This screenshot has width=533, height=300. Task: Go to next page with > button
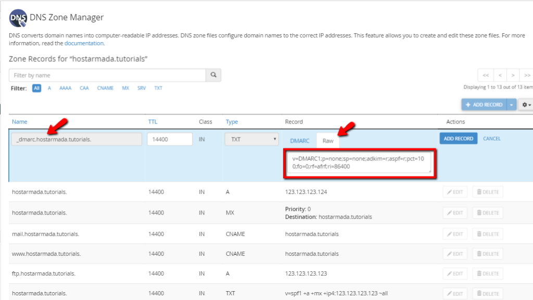513,75
